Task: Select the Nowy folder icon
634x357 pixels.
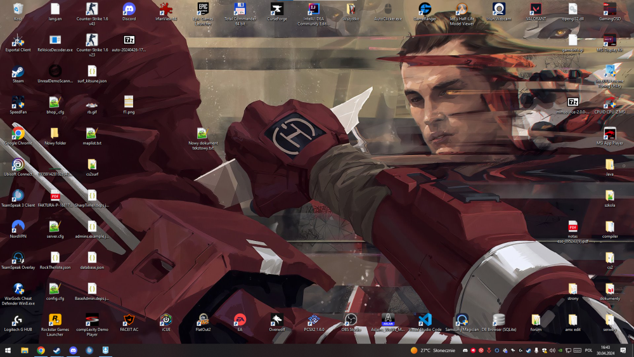Action: pyautogui.click(x=55, y=136)
